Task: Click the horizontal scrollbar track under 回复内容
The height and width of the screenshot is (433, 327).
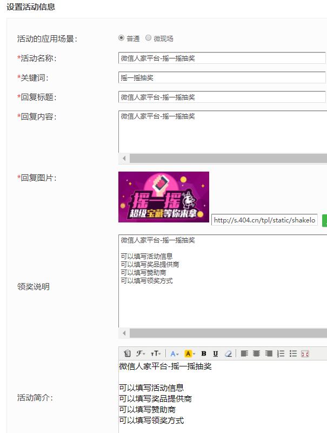Action: 228,158
